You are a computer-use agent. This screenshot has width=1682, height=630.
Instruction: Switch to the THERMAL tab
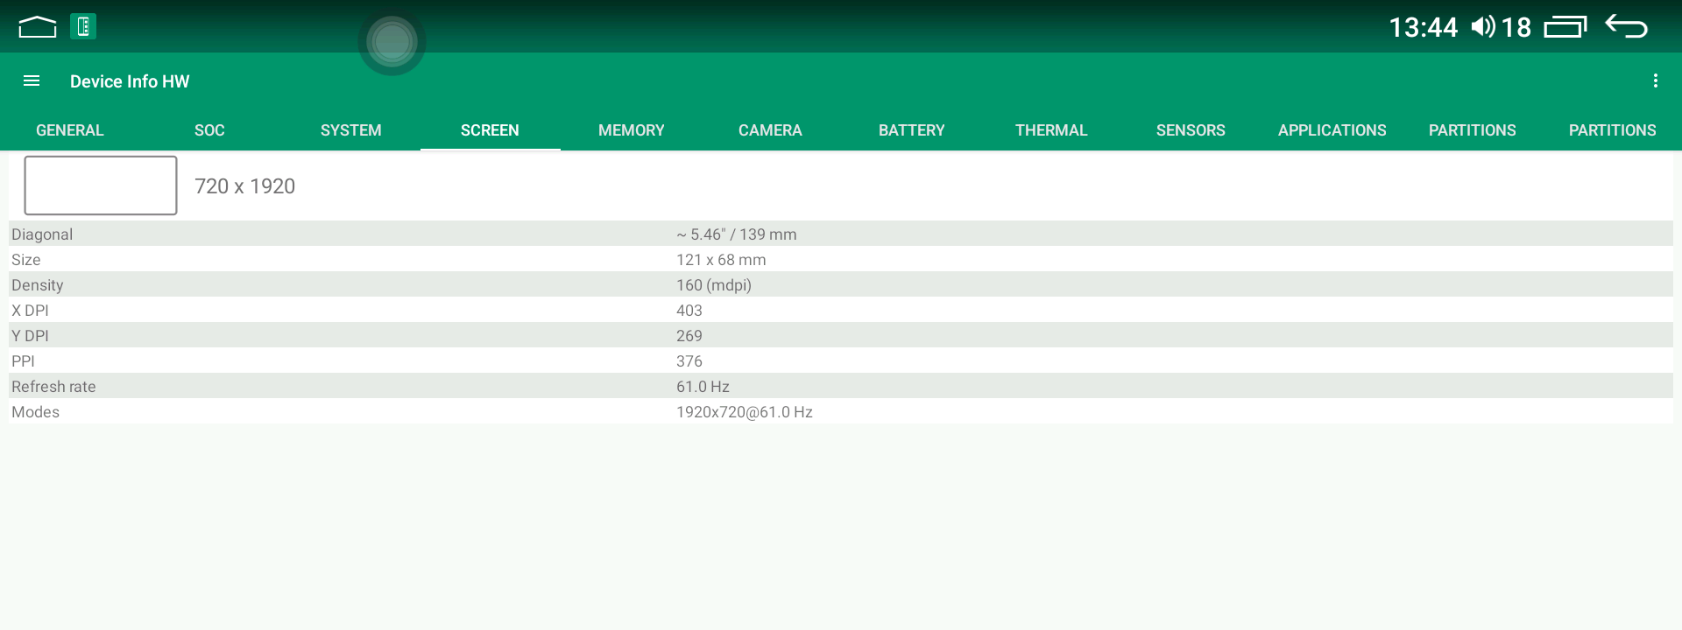(1051, 130)
